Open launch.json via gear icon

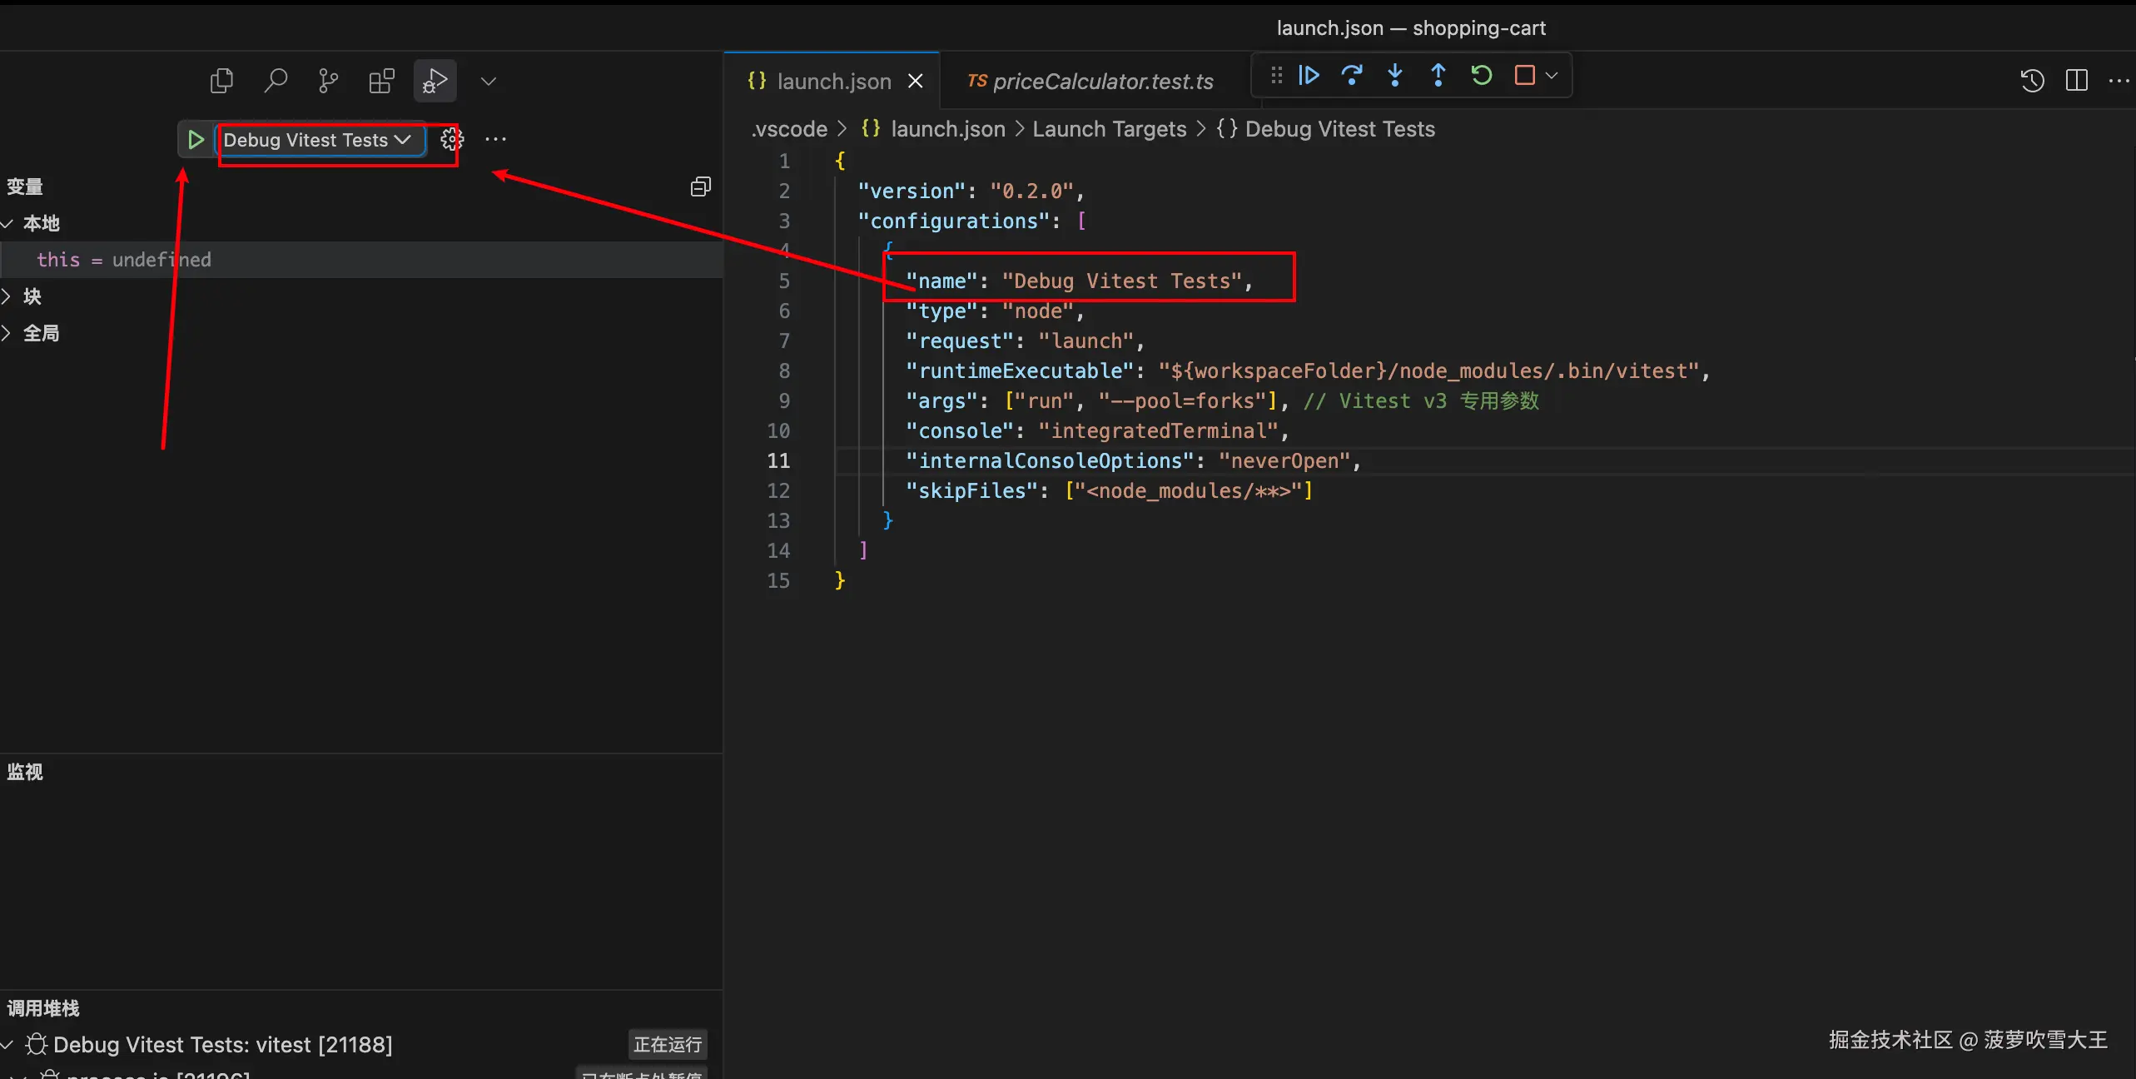tap(451, 139)
